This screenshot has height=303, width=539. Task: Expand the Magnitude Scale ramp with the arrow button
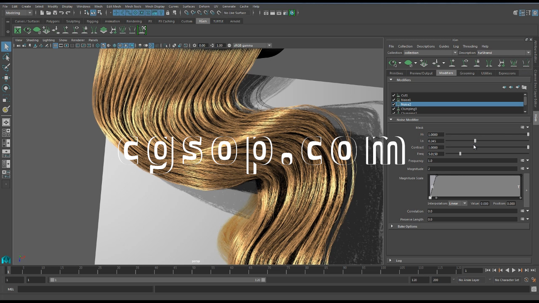tap(526, 190)
